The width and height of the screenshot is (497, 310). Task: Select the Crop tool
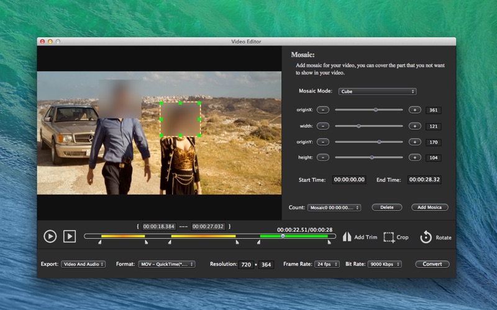(x=390, y=237)
